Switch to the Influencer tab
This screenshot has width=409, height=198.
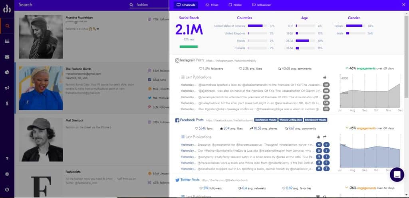[261, 5]
